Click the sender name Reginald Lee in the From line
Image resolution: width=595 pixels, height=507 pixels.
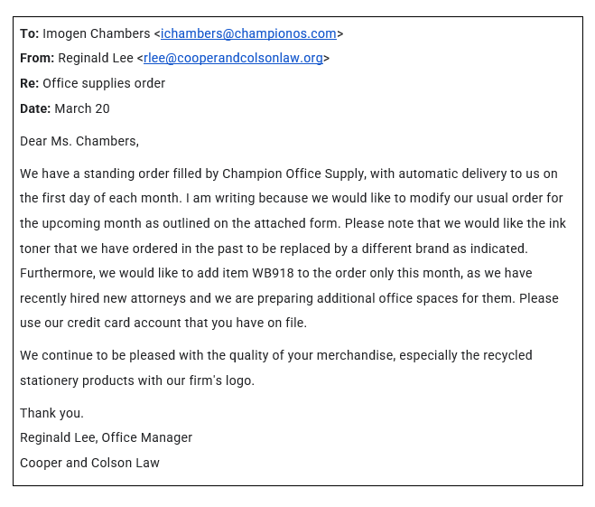click(x=96, y=59)
